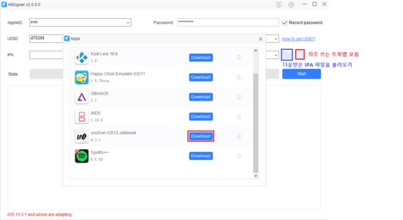Click the Kodi Leia 18.6 name text
Screen dimensions: 403x220
[104, 54]
